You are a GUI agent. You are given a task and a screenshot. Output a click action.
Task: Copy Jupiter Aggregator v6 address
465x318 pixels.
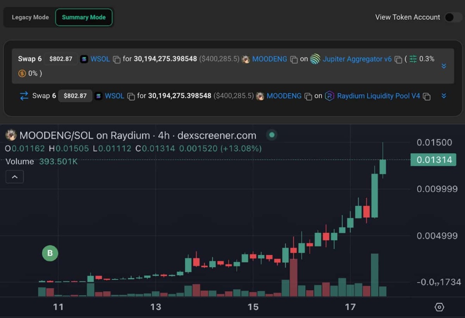(x=398, y=60)
